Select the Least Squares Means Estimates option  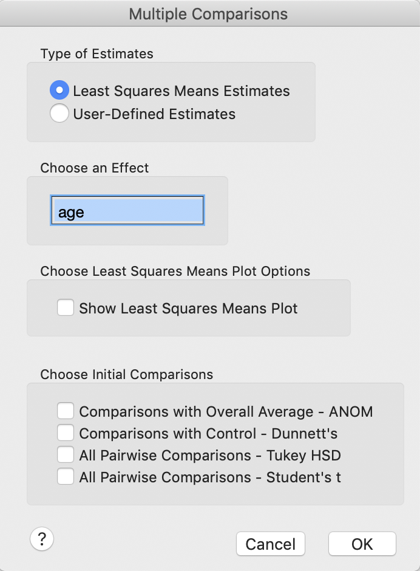click(x=59, y=89)
